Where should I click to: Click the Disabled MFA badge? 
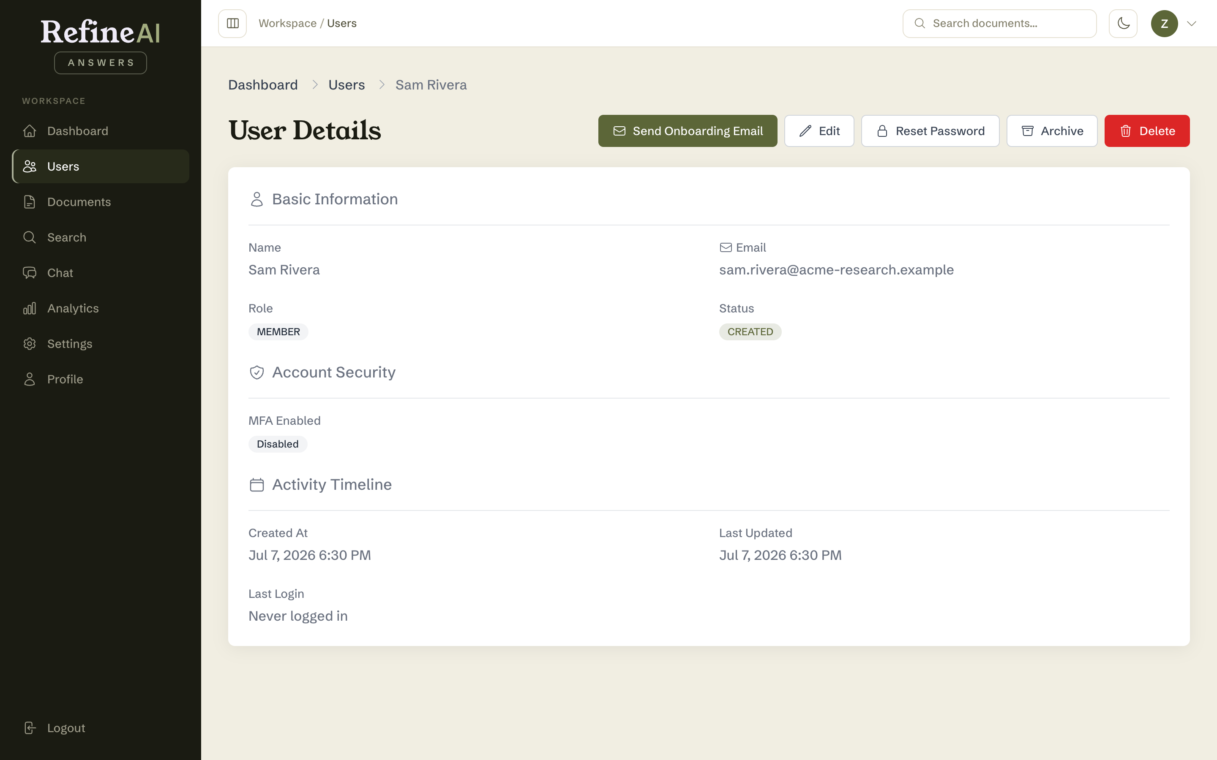[278, 444]
